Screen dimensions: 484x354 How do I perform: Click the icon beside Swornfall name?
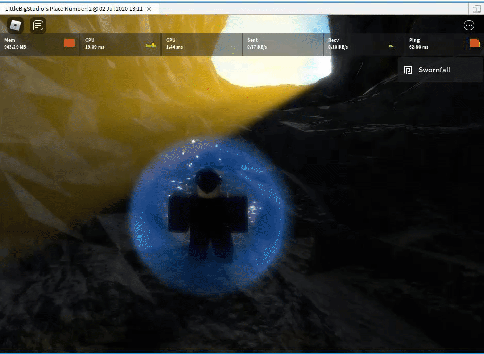pyautogui.click(x=408, y=70)
